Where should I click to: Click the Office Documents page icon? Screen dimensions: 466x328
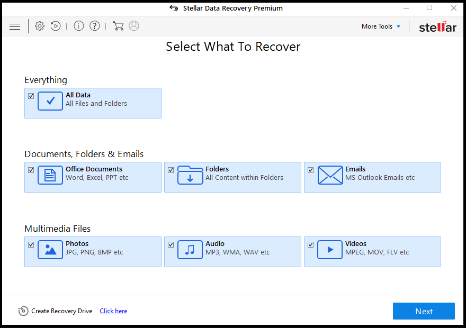click(x=50, y=175)
